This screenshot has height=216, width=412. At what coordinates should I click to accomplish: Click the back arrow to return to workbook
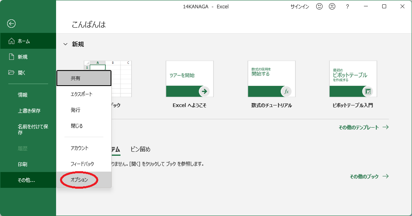(x=11, y=24)
